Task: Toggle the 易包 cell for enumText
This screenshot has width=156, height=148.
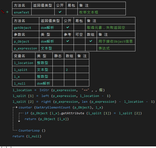Action: pos(72,12)
